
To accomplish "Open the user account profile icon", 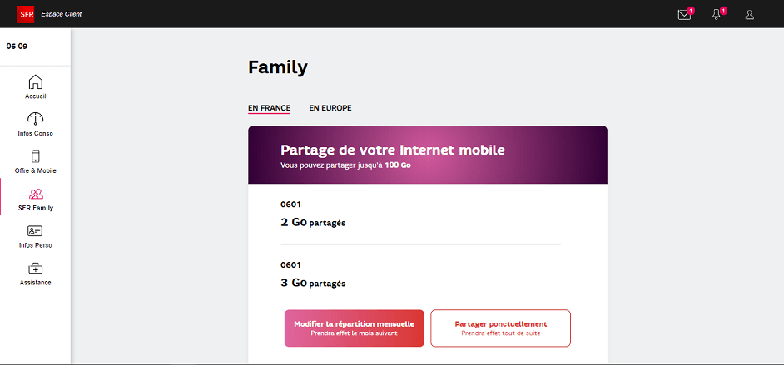I will [749, 14].
